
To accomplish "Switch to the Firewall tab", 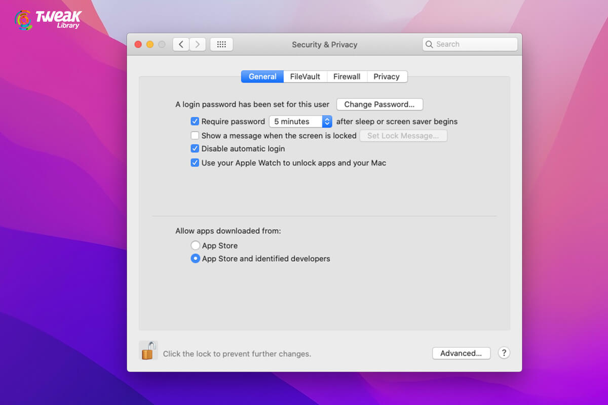I will tap(347, 76).
